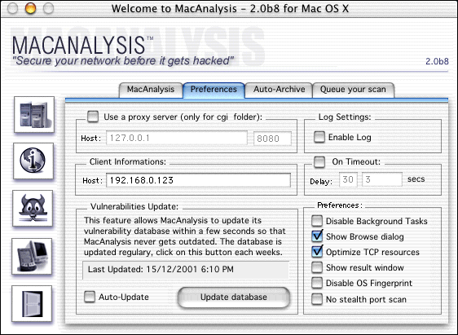This screenshot has width=458, height=335.
Task: Uncheck Show Browse dialog
Action: (317, 236)
